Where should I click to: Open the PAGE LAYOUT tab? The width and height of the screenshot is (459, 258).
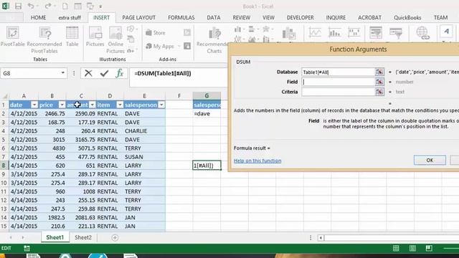pos(138,17)
